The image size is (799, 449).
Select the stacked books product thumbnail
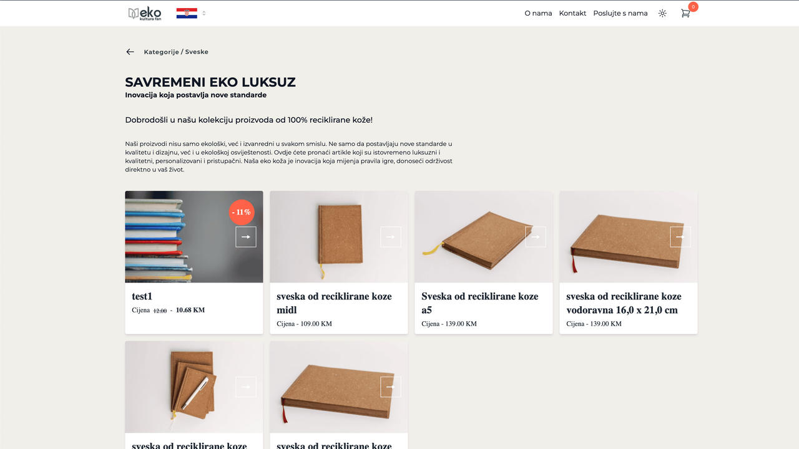coord(194,237)
